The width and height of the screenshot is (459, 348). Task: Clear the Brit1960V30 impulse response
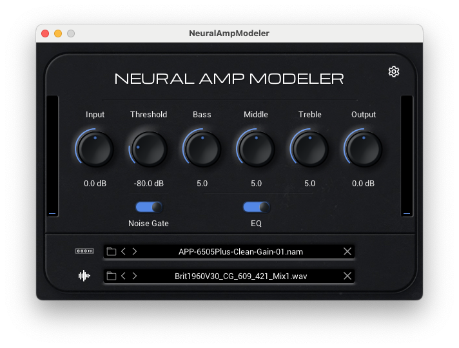[347, 276]
